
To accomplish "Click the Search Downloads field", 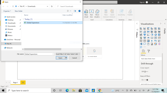I will (68, 6).
